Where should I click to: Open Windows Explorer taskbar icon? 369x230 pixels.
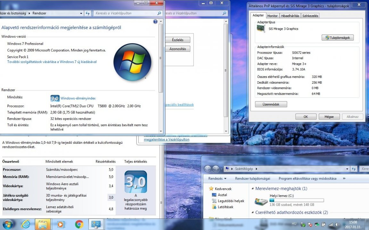point(43,224)
